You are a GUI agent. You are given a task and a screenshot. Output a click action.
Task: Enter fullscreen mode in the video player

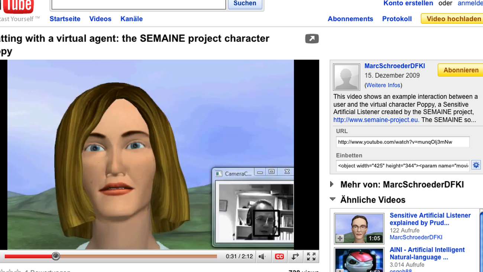pyautogui.click(x=311, y=256)
